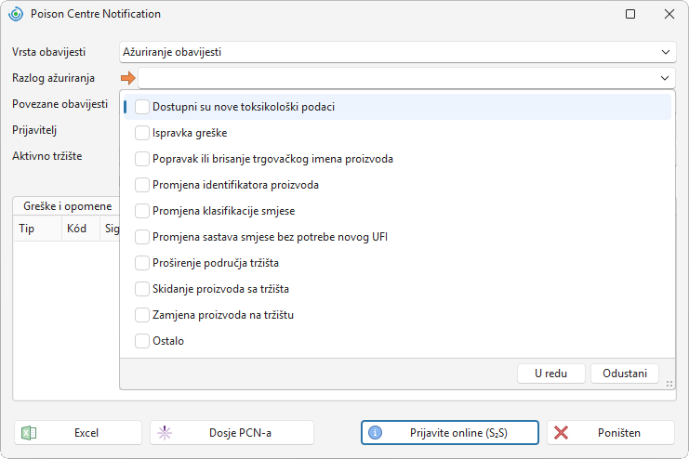Click the red X icon on Poništen

point(561,433)
